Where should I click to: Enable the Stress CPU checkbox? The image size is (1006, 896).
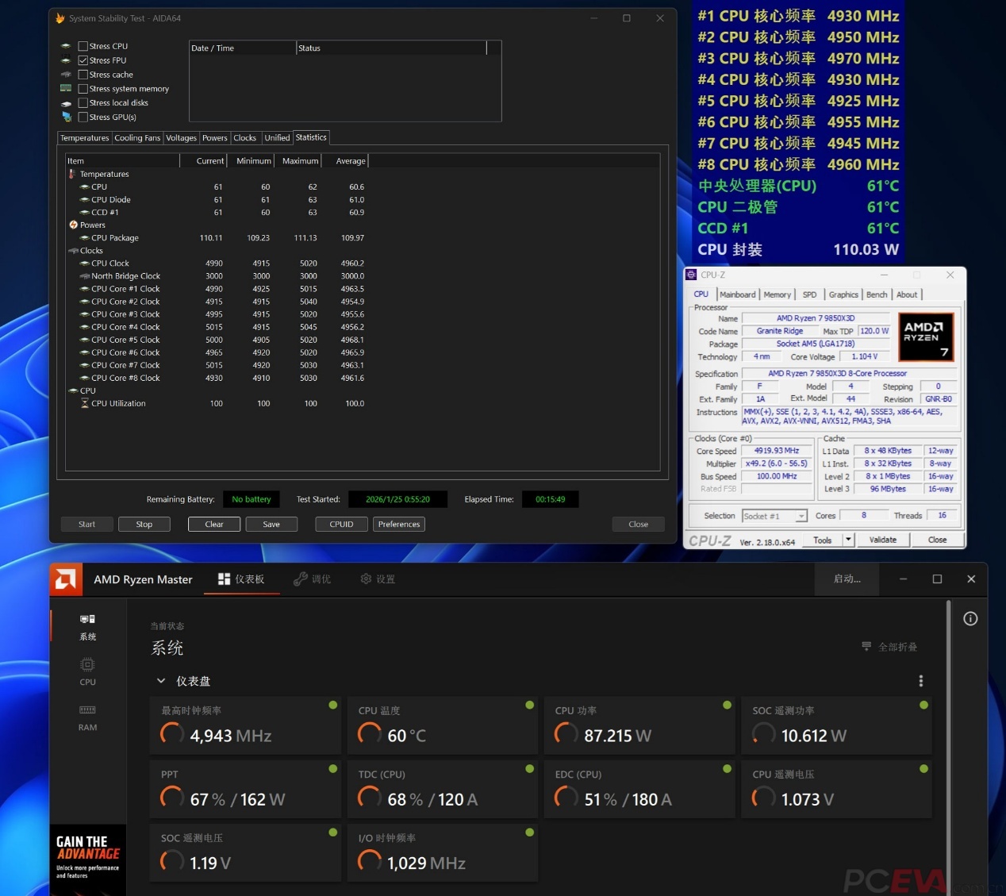(x=83, y=46)
